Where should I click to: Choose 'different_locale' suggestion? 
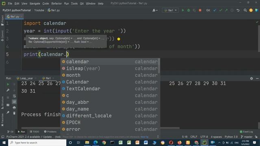109,116
